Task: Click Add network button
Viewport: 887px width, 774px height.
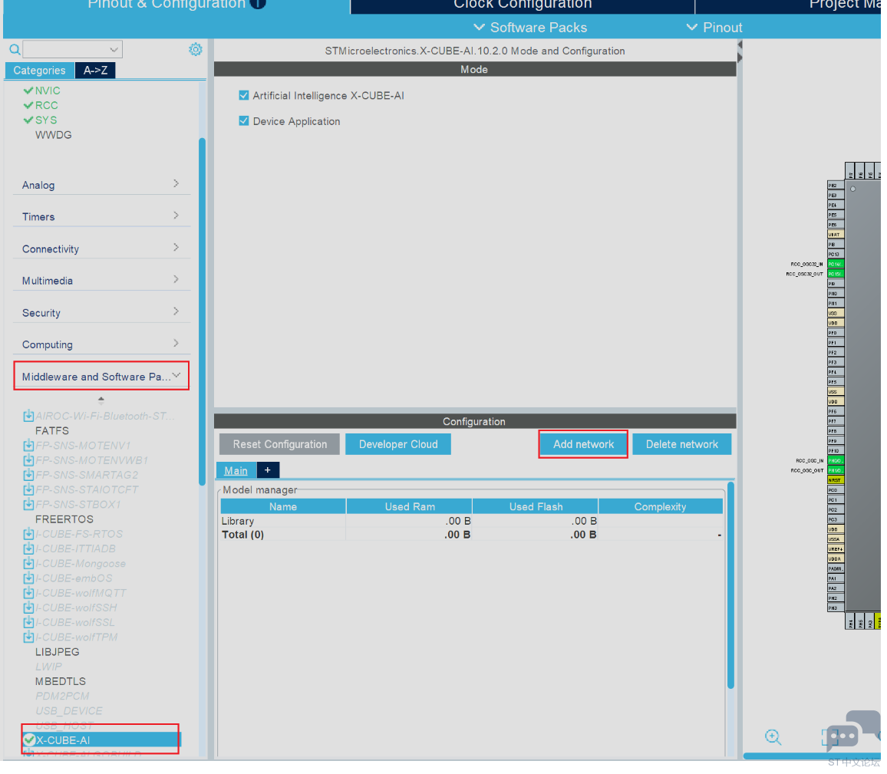Action: pyautogui.click(x=583, y=444)
